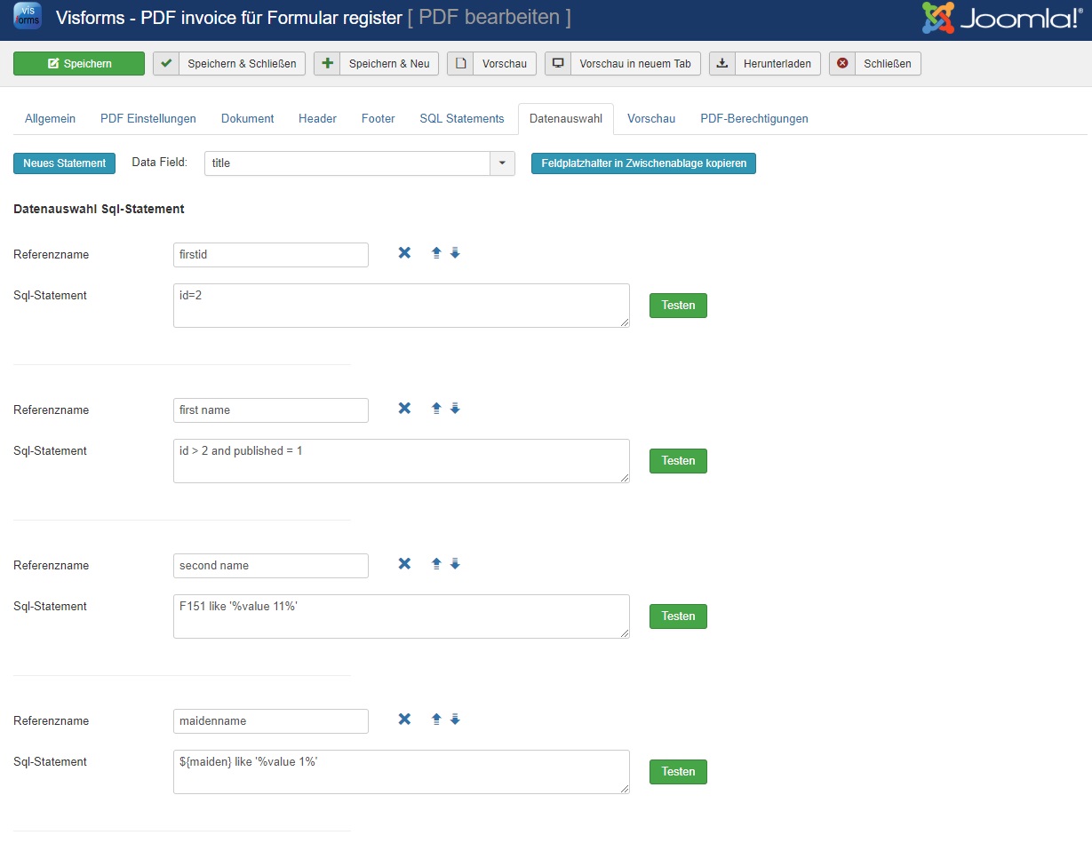1092x843 pixels.
Task: Test the 'id=2' SQL statement
Action: (678, 306)
